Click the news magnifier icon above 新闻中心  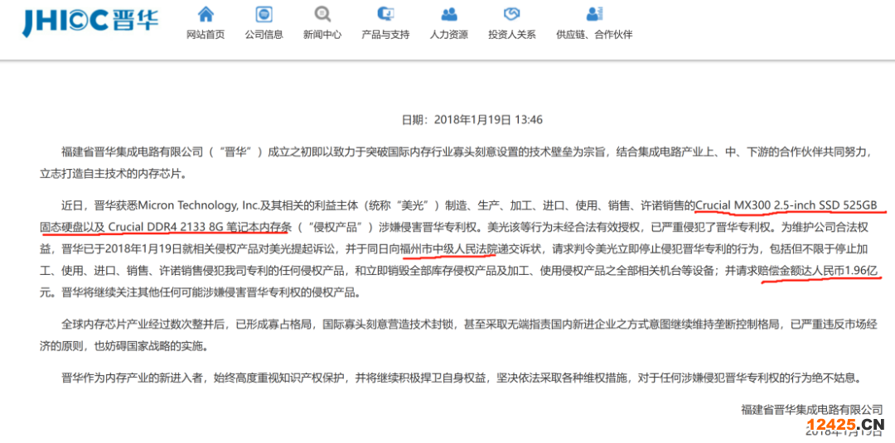322,14
